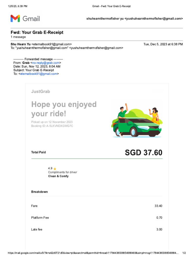194x259 pixels.
Task: Click the Late fee amount 3.00
Action: [x=159, y=229]
